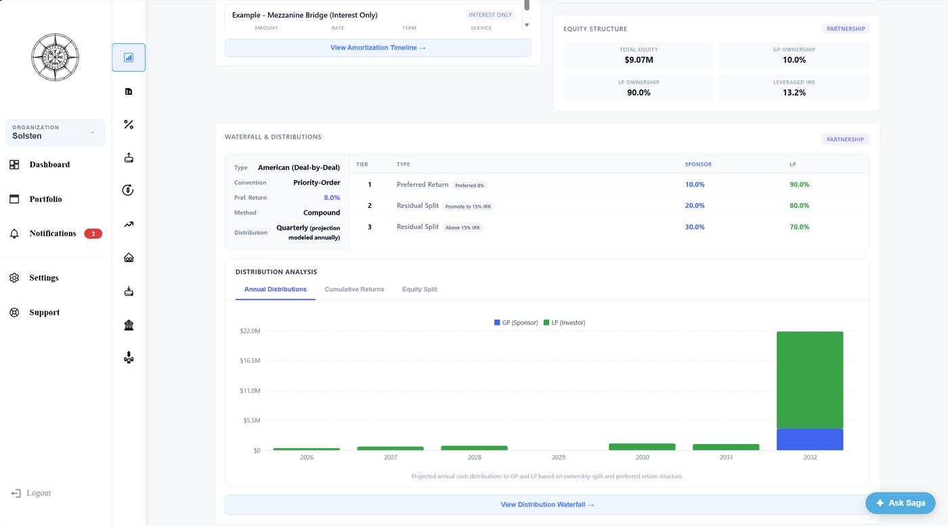Screen dimensions: 948x526
Task: Open Settings in the sidebar
Action: click(44, 278)
